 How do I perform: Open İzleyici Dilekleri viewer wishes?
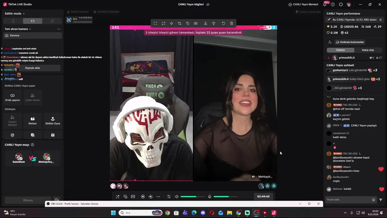point(12,121)
